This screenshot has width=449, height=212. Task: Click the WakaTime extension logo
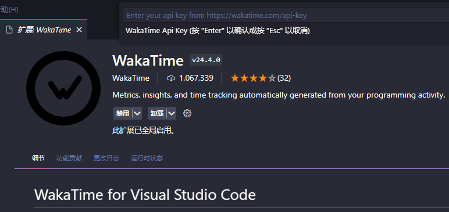[63, 88]
